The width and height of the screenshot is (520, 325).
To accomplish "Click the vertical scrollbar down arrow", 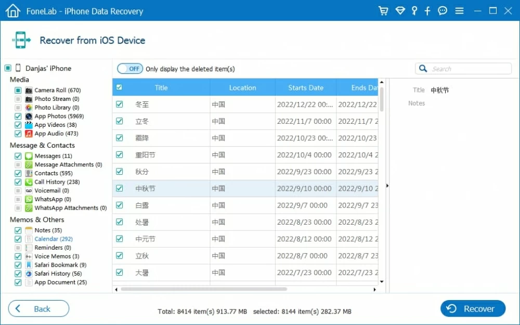I will [382, 282].
